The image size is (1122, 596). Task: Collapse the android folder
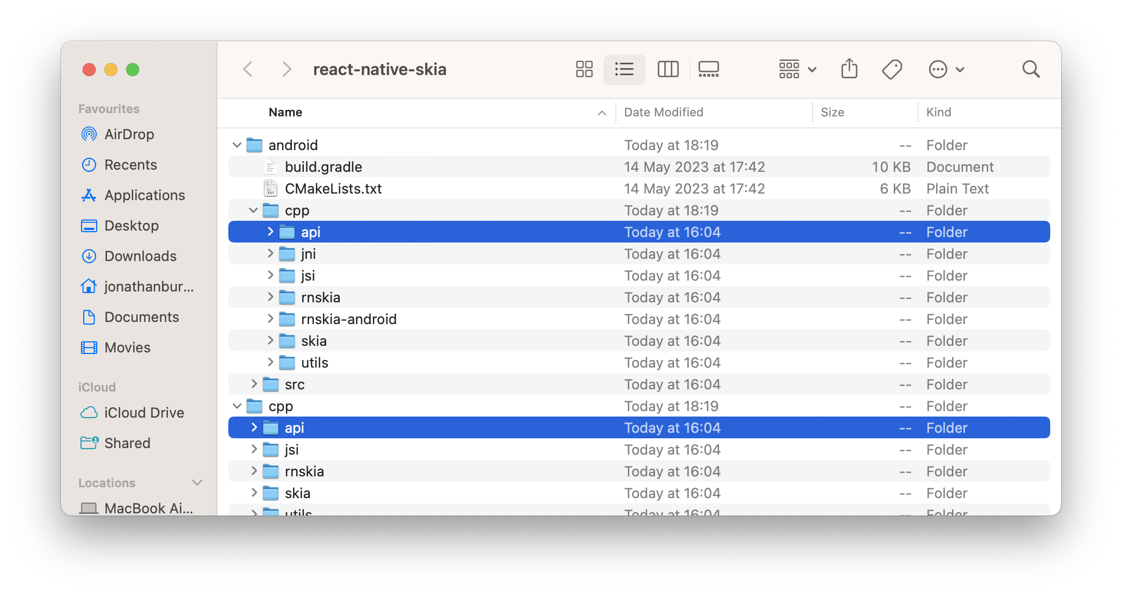click(x=237, y=145)
